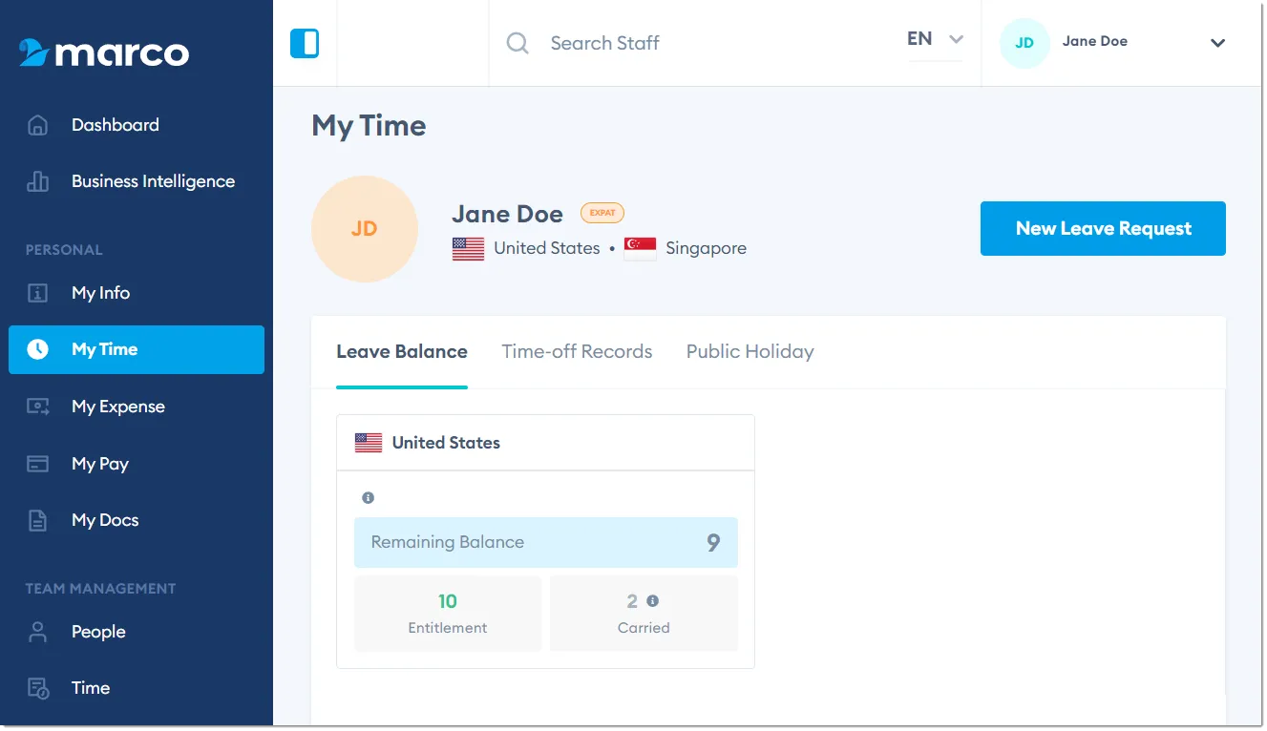This screenshot has height=731, width=1267.
Task: Click the marco logo
Action: point(104,52)
